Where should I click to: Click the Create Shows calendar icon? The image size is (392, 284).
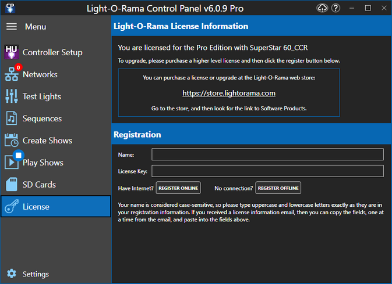(12, 140)
